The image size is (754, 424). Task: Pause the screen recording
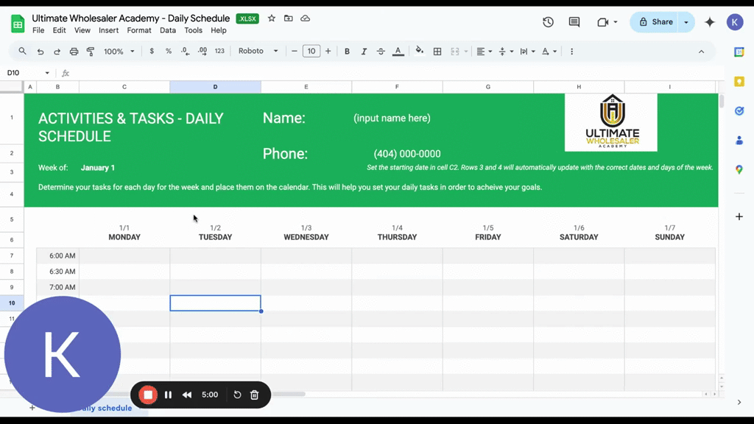(169, 395)
